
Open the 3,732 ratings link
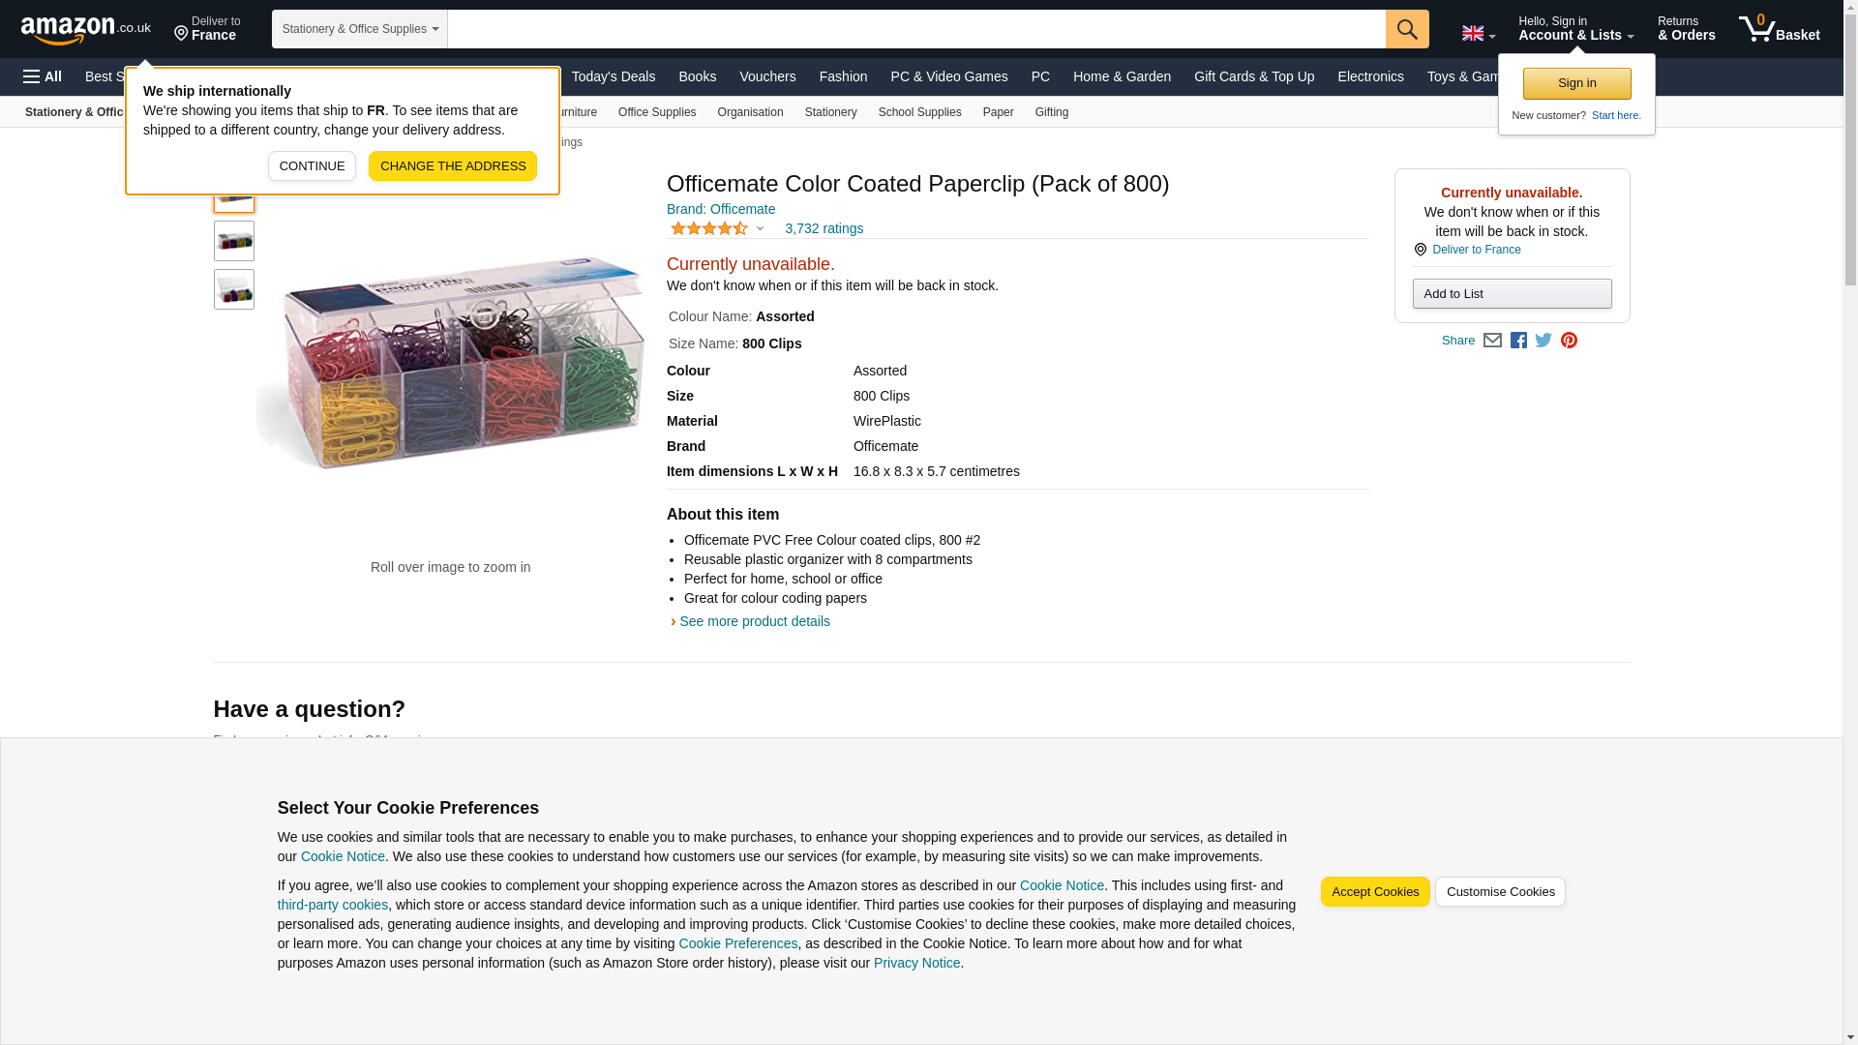point(824,229)
